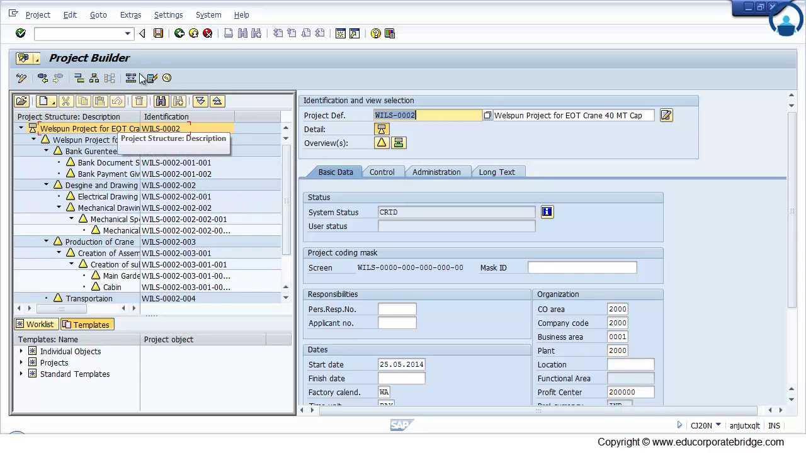Image resolution: width=806 pixels, height=453 pixels.
Task: Click the yellow Help question mark icon
Action: [376, 33]
